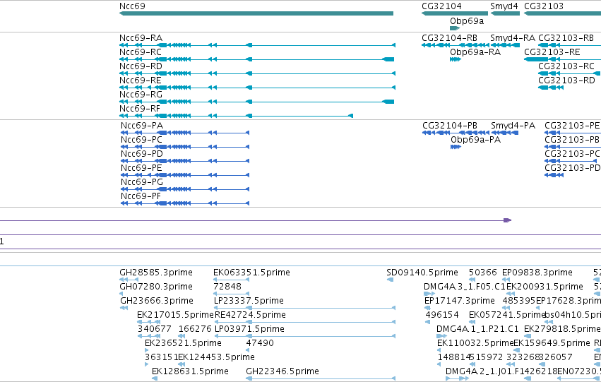Select the Ncc69-PE protein feature
Image resolution: width=601 pixels, height=382 pixels.
(185, 176)
